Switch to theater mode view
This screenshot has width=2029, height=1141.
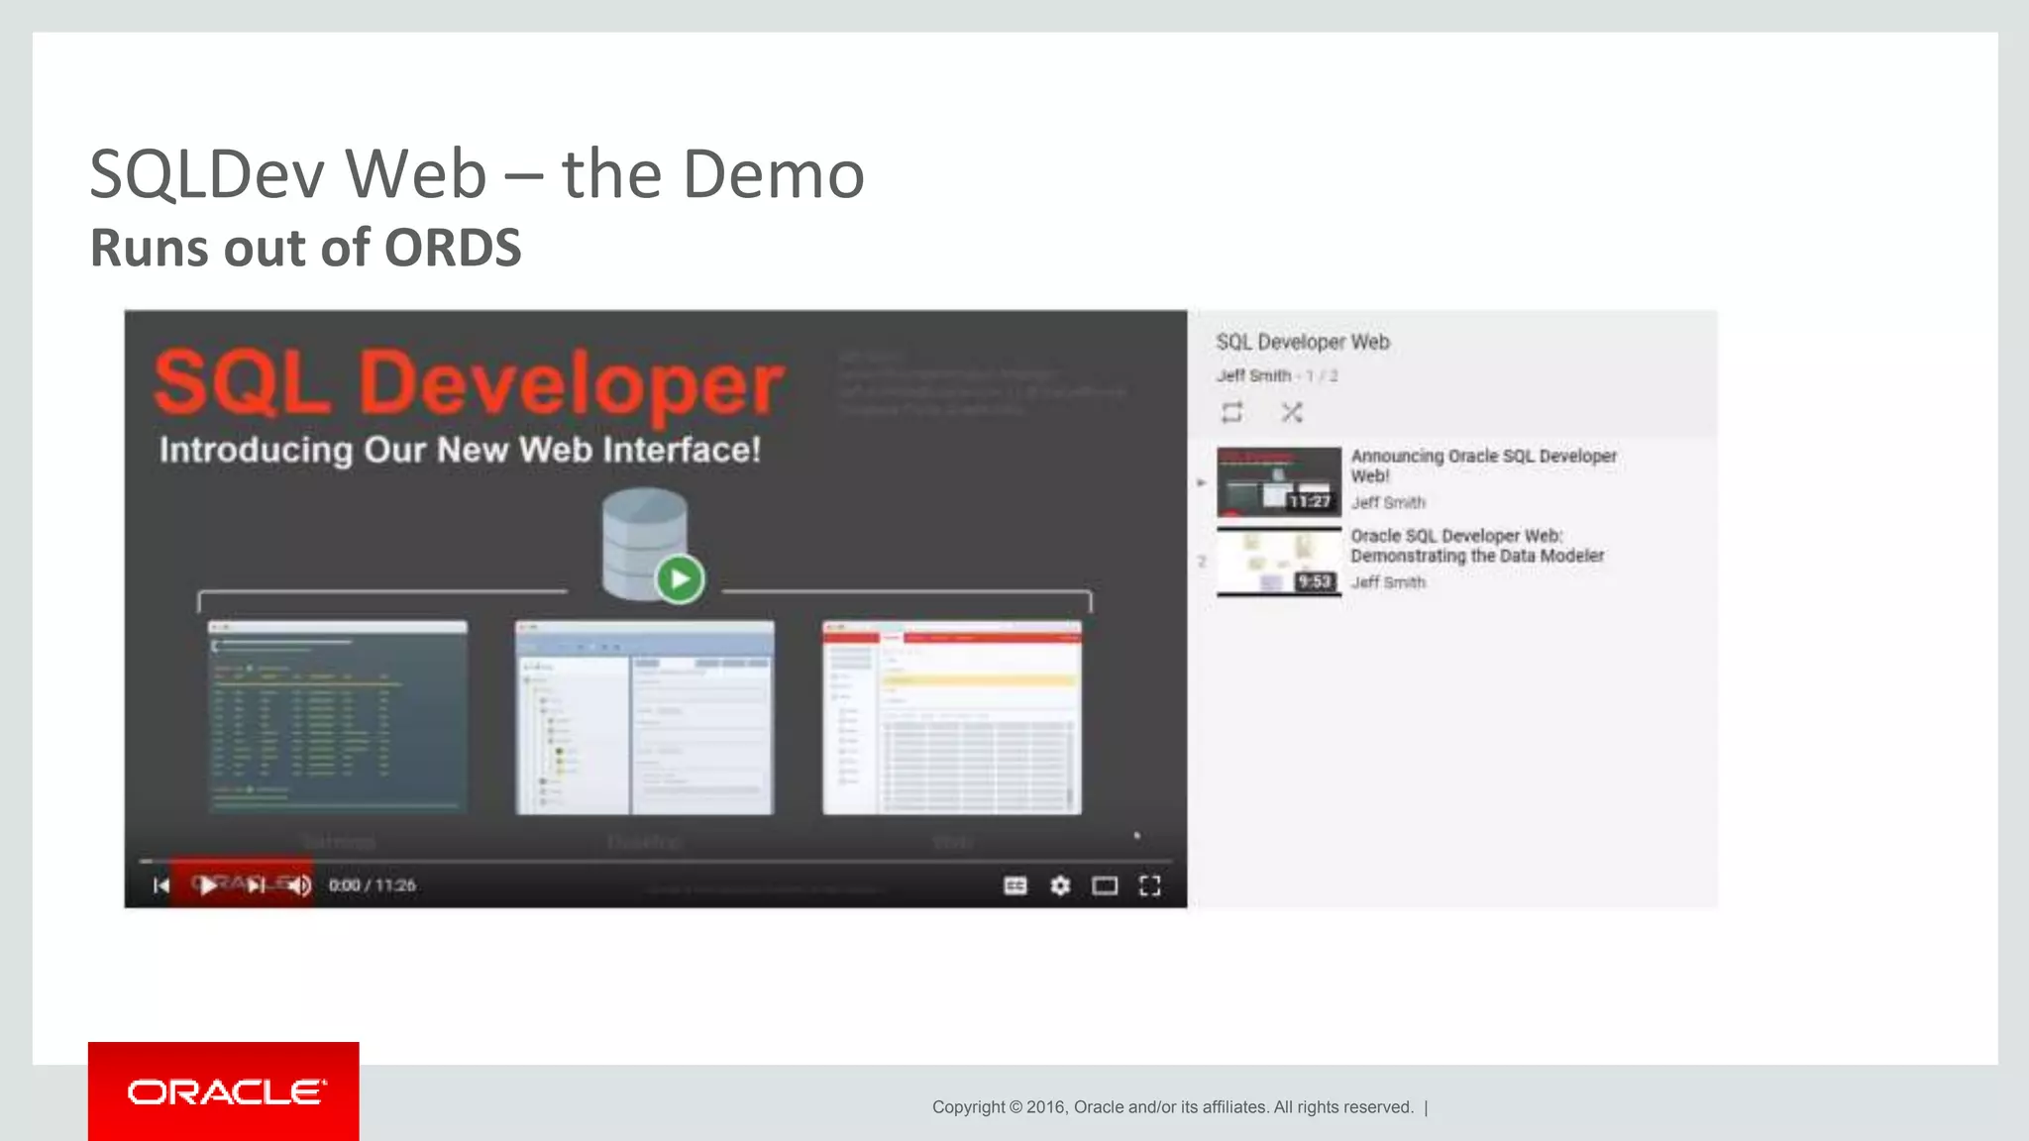(x=1105, y=885)
